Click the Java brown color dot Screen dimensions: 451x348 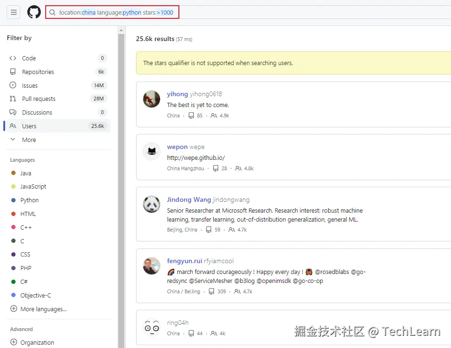pyautogui.click(x=13, y=173)
